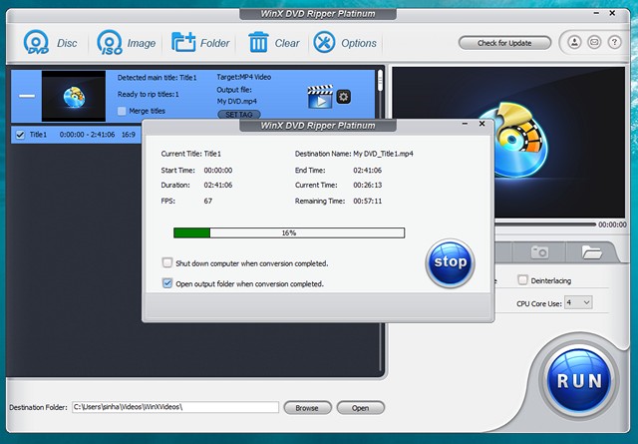Screen dimensions: 638x444
Task: Add a DVD folder source
Action: (200, 42)
